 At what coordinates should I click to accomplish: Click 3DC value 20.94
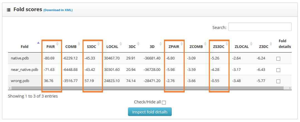[131, 70]
